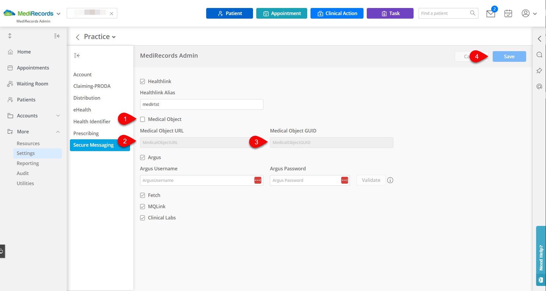
Task: Open the eHealth settings section
Action: pos(82,110)
